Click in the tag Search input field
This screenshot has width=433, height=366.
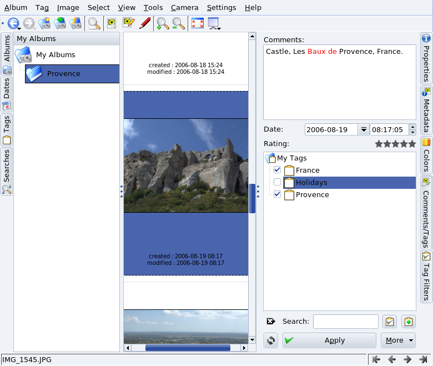345,322
